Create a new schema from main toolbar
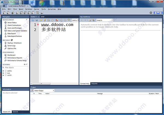 click(17, 13)
